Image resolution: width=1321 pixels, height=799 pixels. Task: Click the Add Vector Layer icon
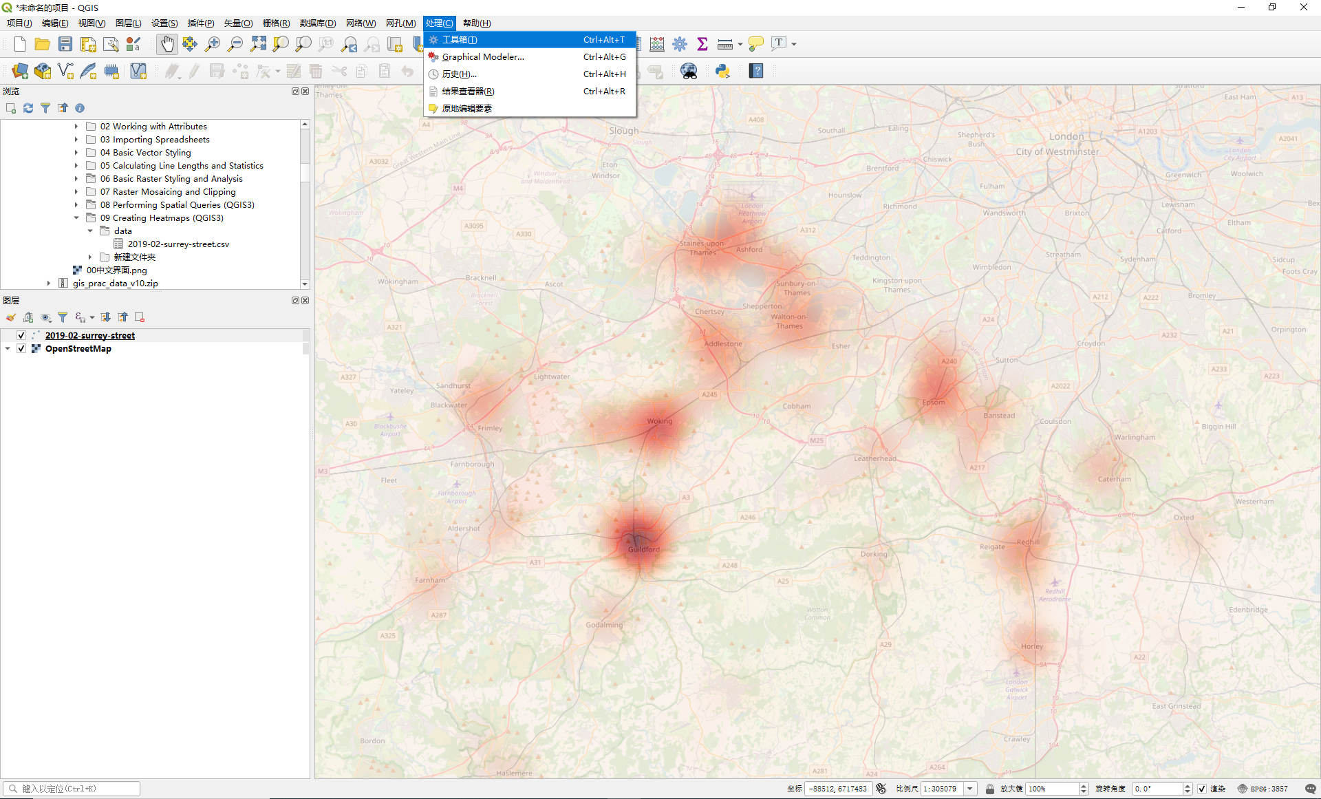(65, 71)
